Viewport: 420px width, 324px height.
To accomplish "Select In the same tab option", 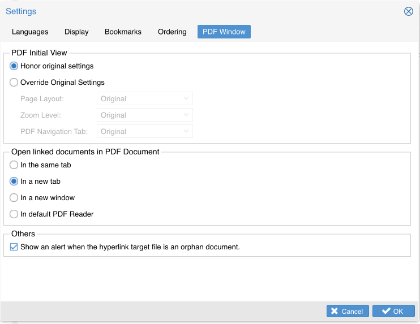I will 14,165.
